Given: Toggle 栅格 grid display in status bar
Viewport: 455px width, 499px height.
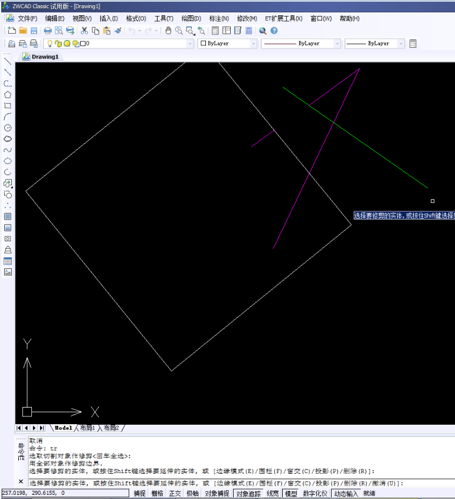Looking at the screenshot, I should [158, 493].
